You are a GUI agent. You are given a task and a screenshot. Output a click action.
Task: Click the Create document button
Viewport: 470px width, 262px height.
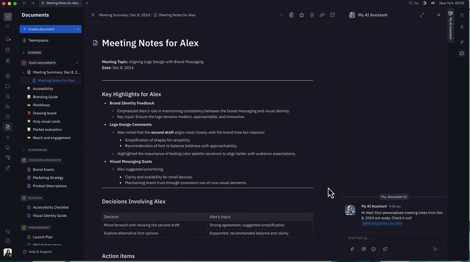pyautogui.click(x=47, y=29)
